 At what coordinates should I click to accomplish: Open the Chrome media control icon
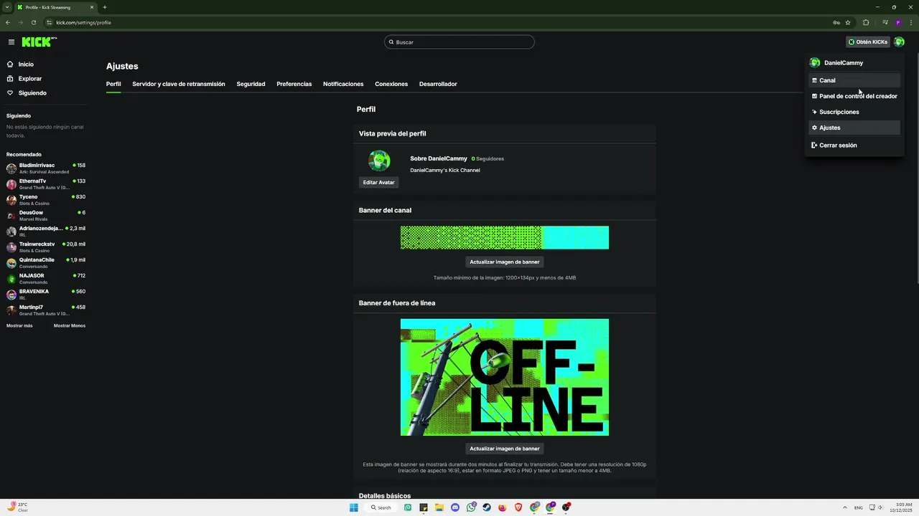point(885,22)
